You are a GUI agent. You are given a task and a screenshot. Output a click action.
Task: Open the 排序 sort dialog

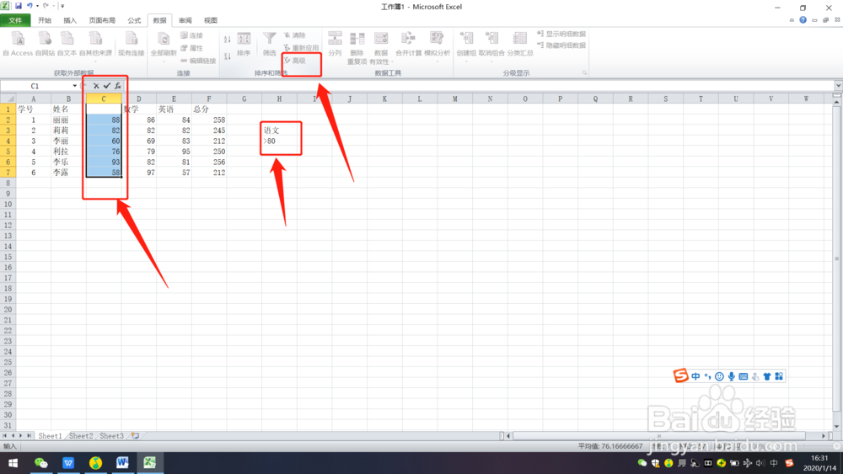tap(244, 44)
